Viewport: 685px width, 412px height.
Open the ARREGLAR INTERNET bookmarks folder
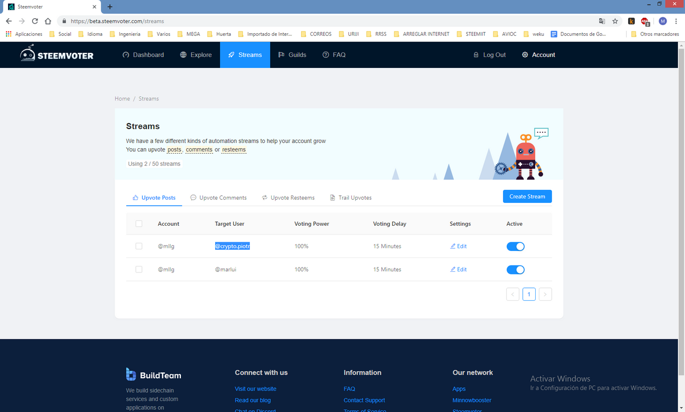click(x=421, y=34)
